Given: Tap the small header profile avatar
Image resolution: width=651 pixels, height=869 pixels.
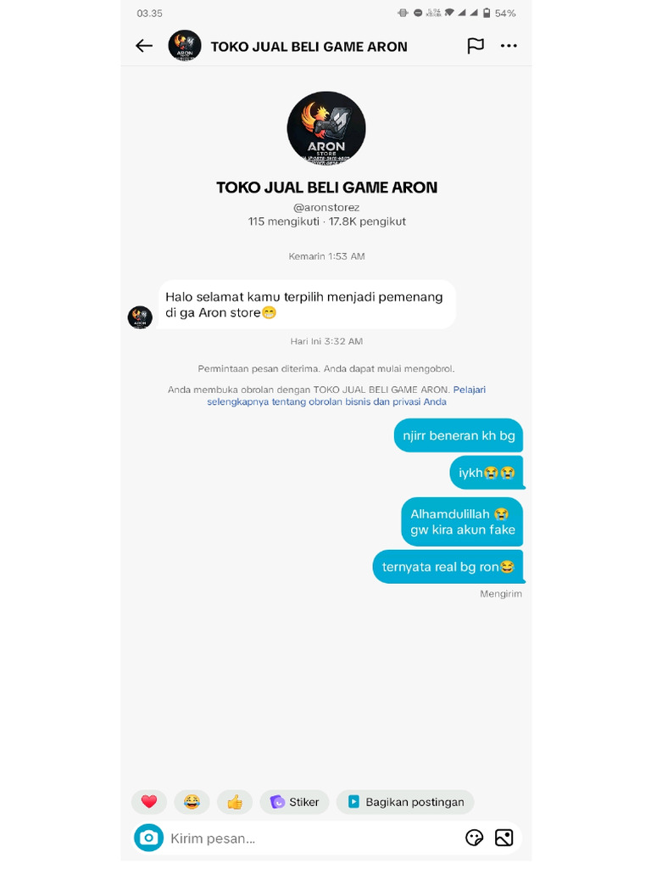Looking at the screenshot, I should pos(184,46).
